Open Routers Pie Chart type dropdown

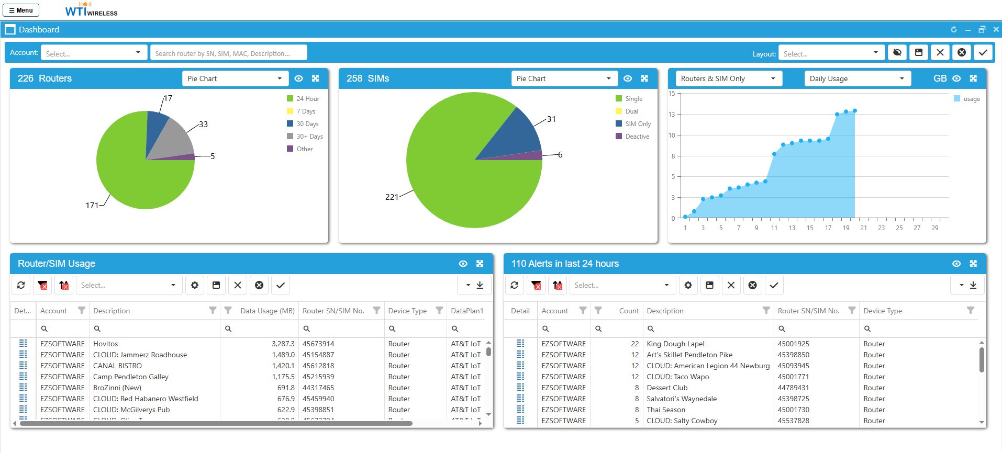tap(236, 78)
